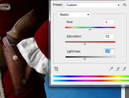Click the gray-to-red Saturation track
The width and height of the screenshot is (129, 98).
[90, 42]
